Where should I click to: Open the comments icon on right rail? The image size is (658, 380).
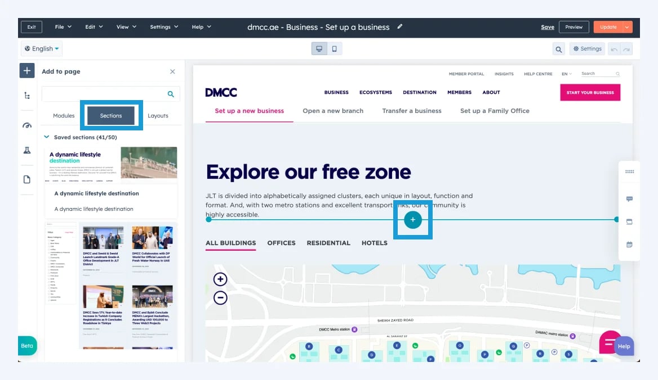pos(629,199)
